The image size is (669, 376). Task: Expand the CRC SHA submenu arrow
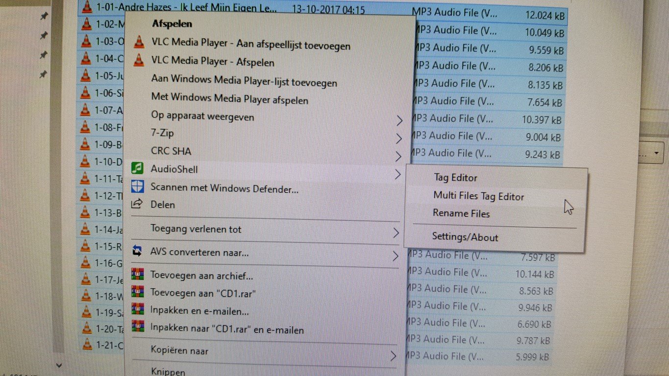tap(398, 156)
